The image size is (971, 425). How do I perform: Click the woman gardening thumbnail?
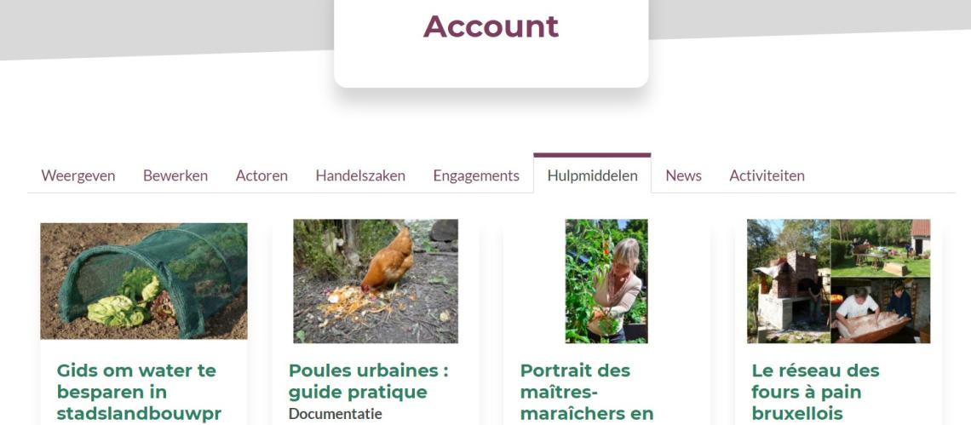point(606,281)
